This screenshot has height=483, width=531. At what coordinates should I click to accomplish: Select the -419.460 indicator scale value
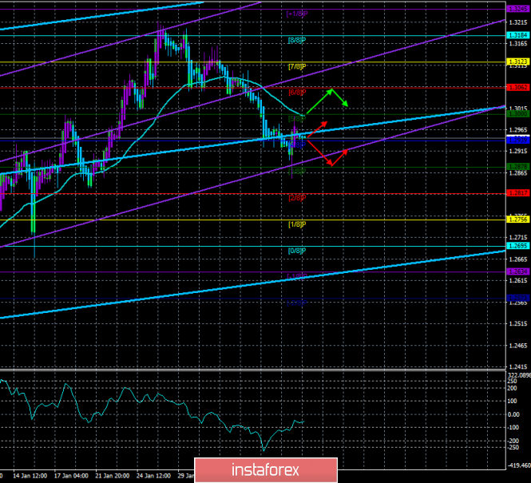point(519,465)
